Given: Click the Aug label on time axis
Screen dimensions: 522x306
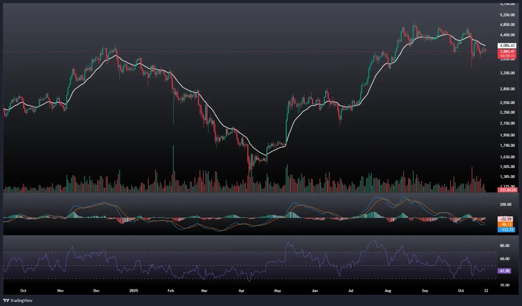Looking at the screenshot, I should 388,291.
